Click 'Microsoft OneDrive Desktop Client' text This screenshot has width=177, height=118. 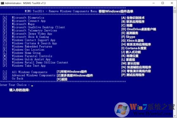(x=38, y=27)
